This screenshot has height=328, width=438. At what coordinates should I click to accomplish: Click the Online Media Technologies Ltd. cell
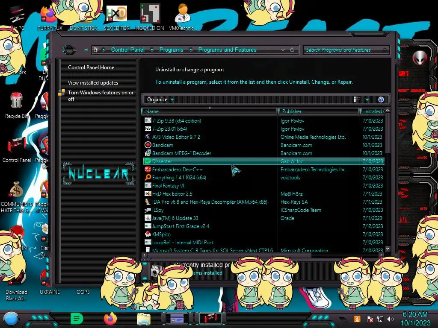(x=313, y=137)
